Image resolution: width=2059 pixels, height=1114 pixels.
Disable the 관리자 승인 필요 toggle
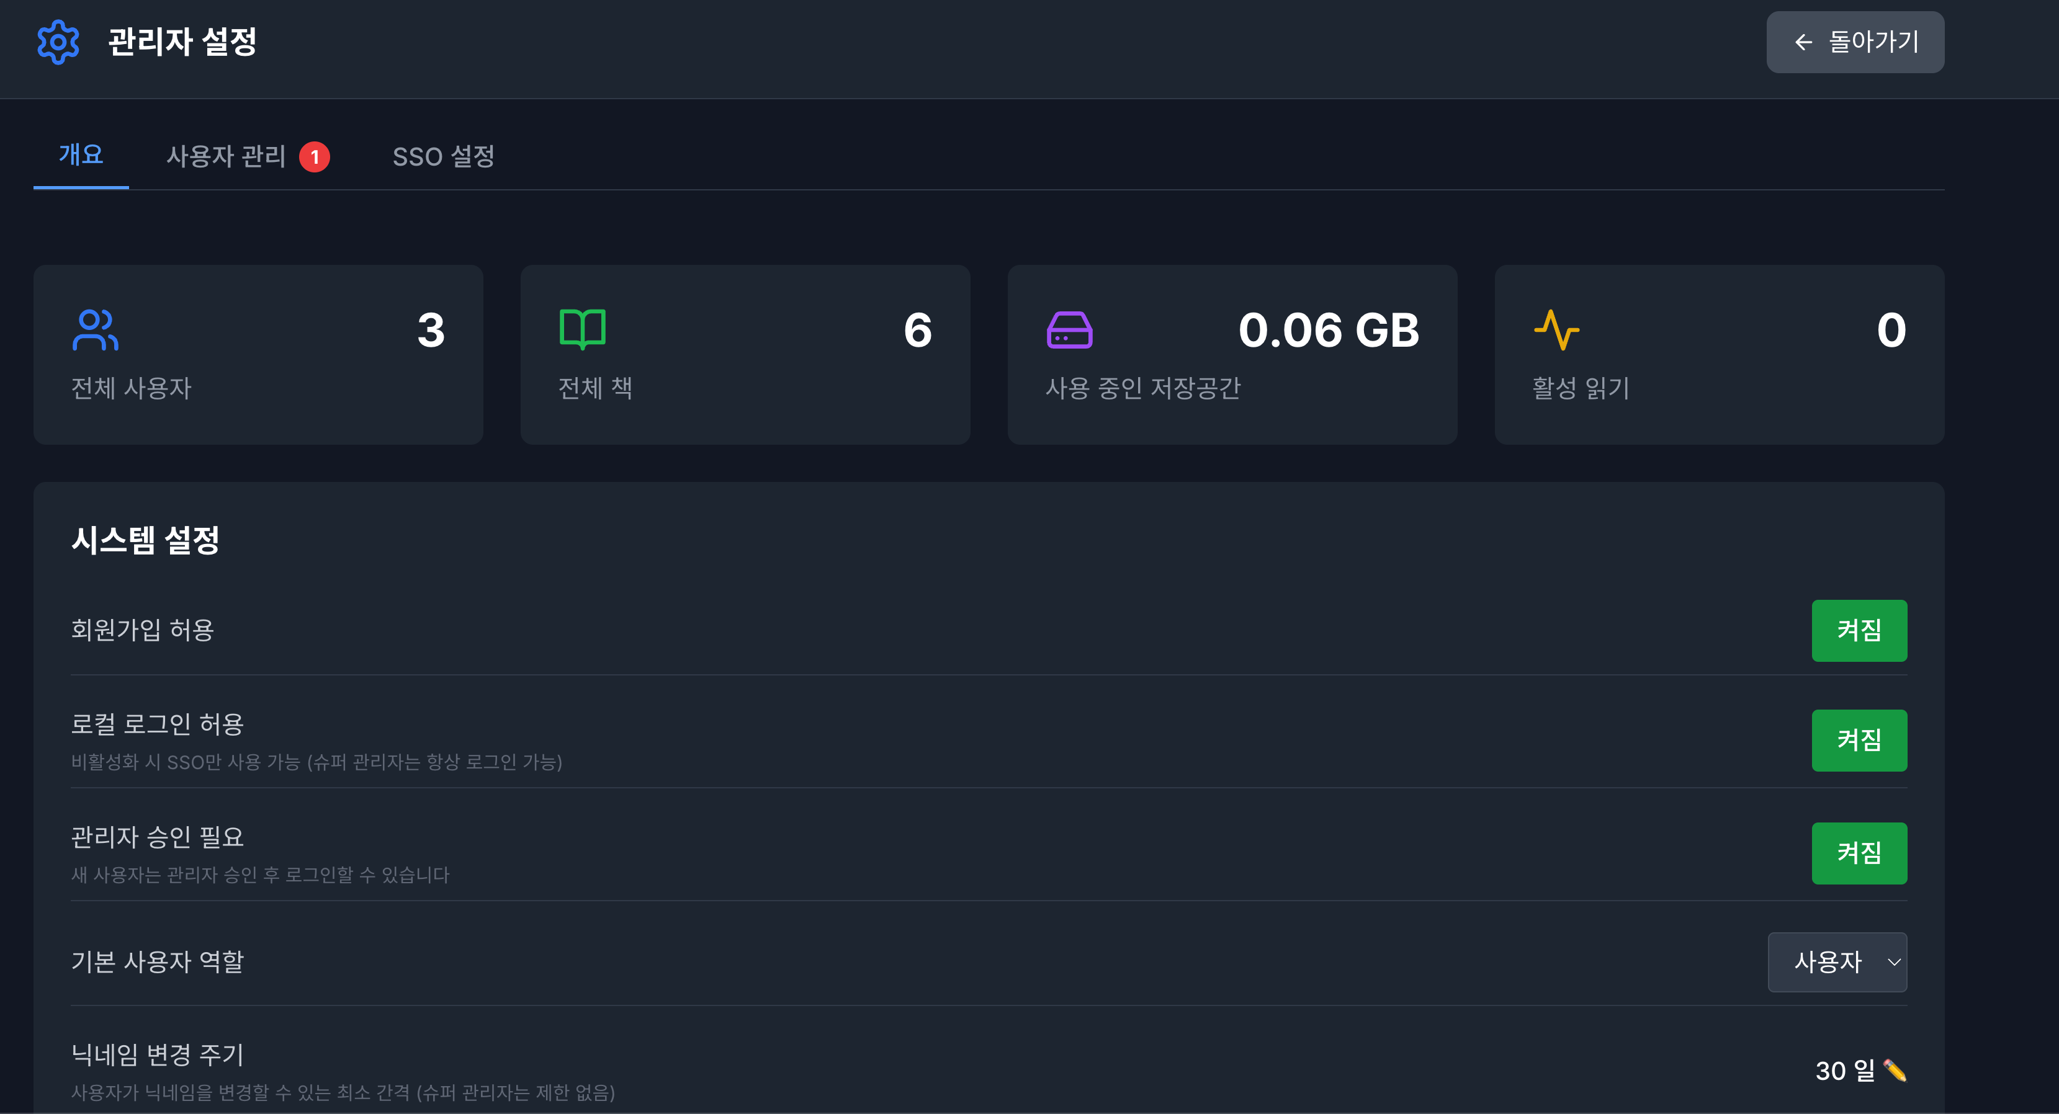click(x=1859, y=853)
